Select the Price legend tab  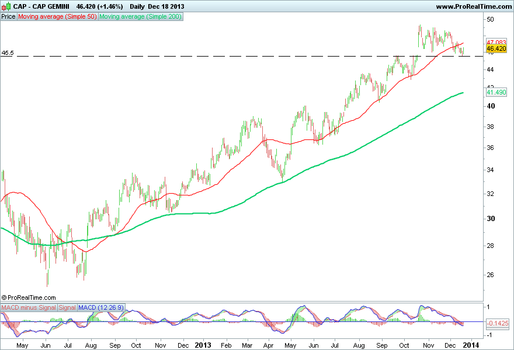click(8, 16)
